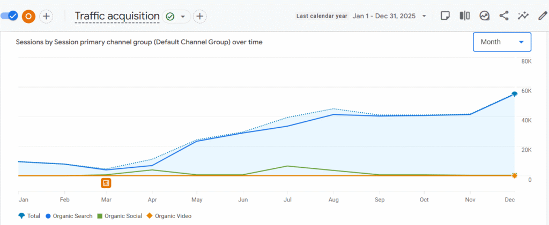Expand the date range picker

click(x=390, y=16)
